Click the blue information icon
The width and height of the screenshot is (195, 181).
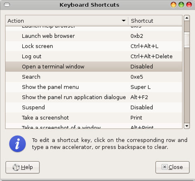[17, 144]
